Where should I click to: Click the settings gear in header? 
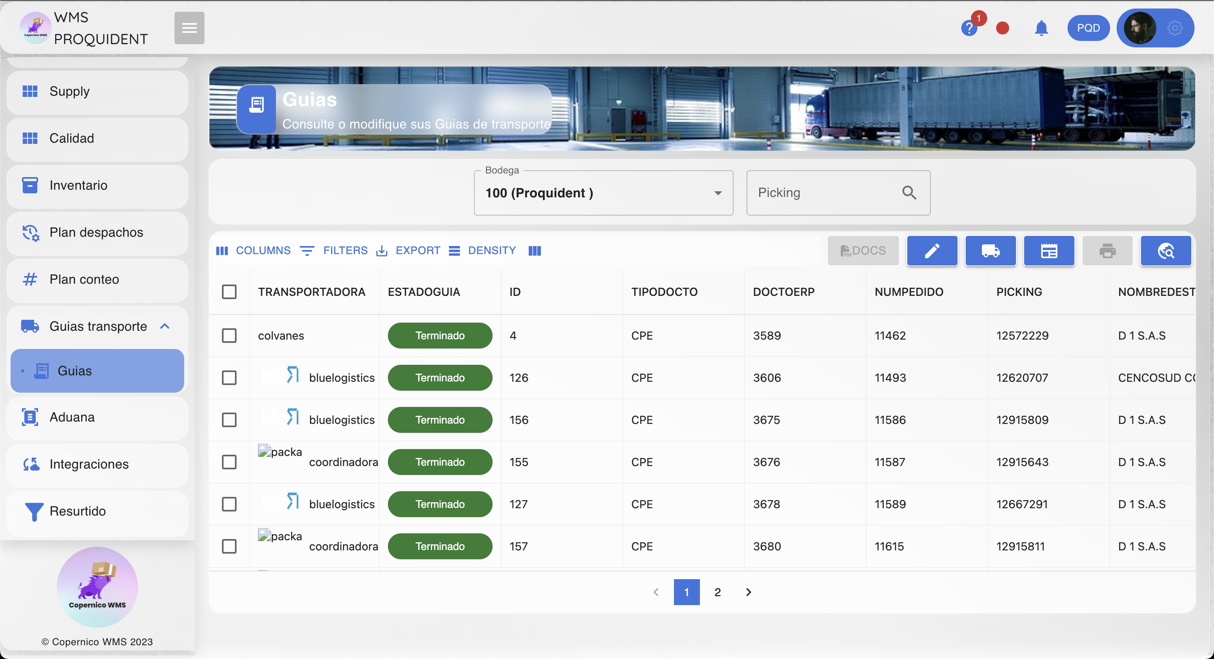coord(1174,28)
